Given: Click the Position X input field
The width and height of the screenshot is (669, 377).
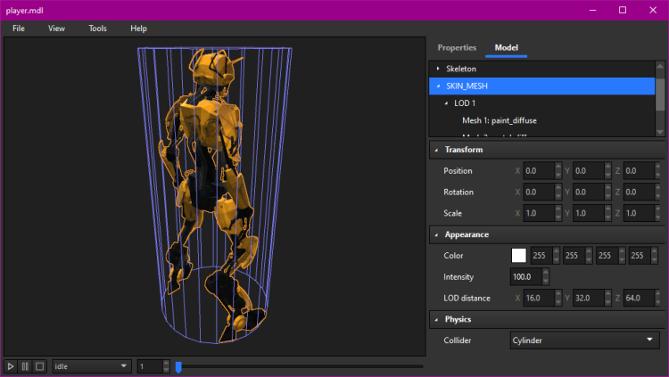Looking at the screenshot, I should tap(538, 171).
